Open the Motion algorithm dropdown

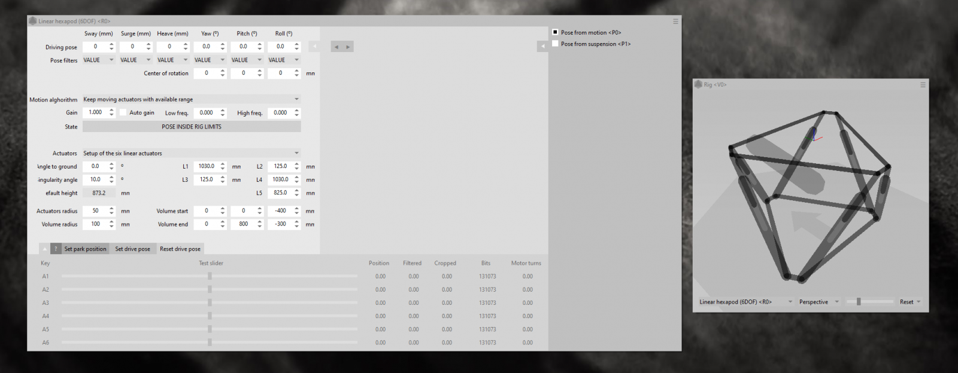(x=296, y=99)
